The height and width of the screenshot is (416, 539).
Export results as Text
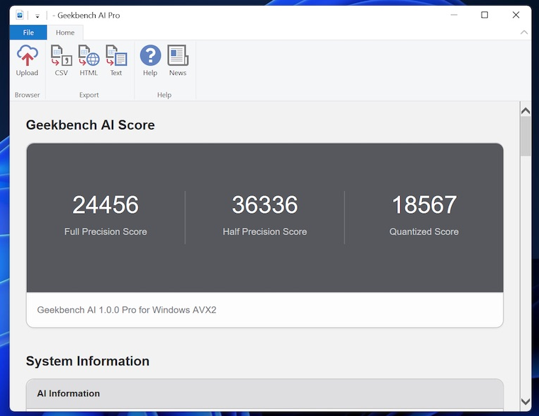point(116,60)
